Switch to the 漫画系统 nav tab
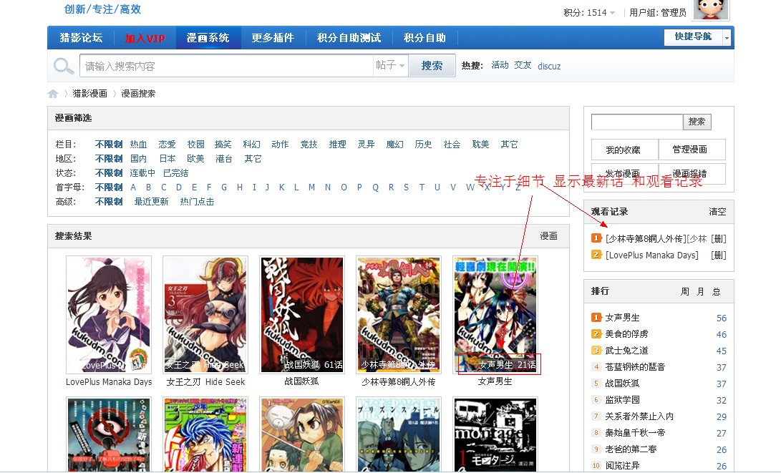 (208, 38)
